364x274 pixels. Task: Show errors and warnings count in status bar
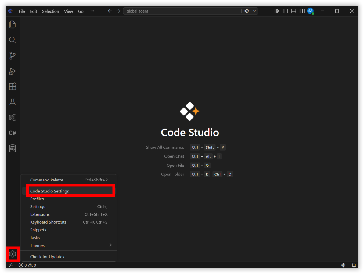27,265
